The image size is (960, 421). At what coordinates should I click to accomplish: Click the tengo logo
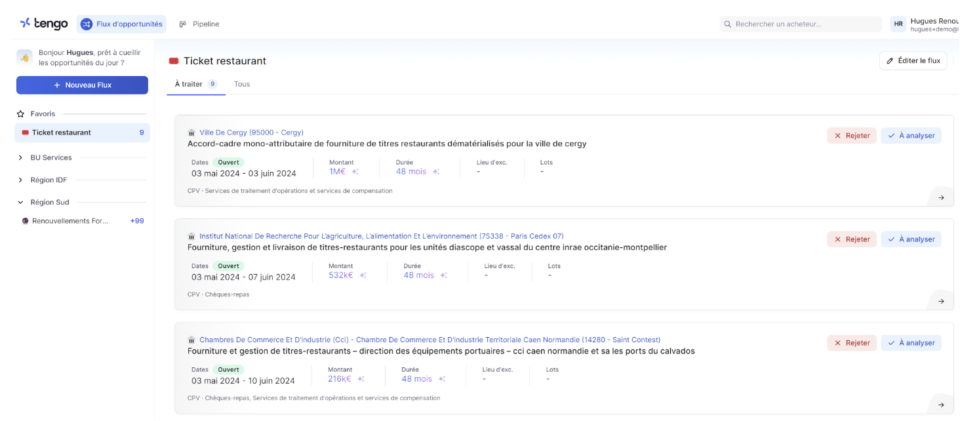tap(44, 24)
